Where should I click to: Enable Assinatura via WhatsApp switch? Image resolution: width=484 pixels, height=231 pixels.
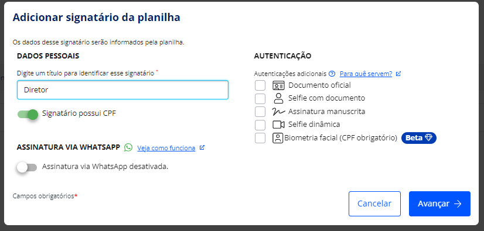(27, 167)
